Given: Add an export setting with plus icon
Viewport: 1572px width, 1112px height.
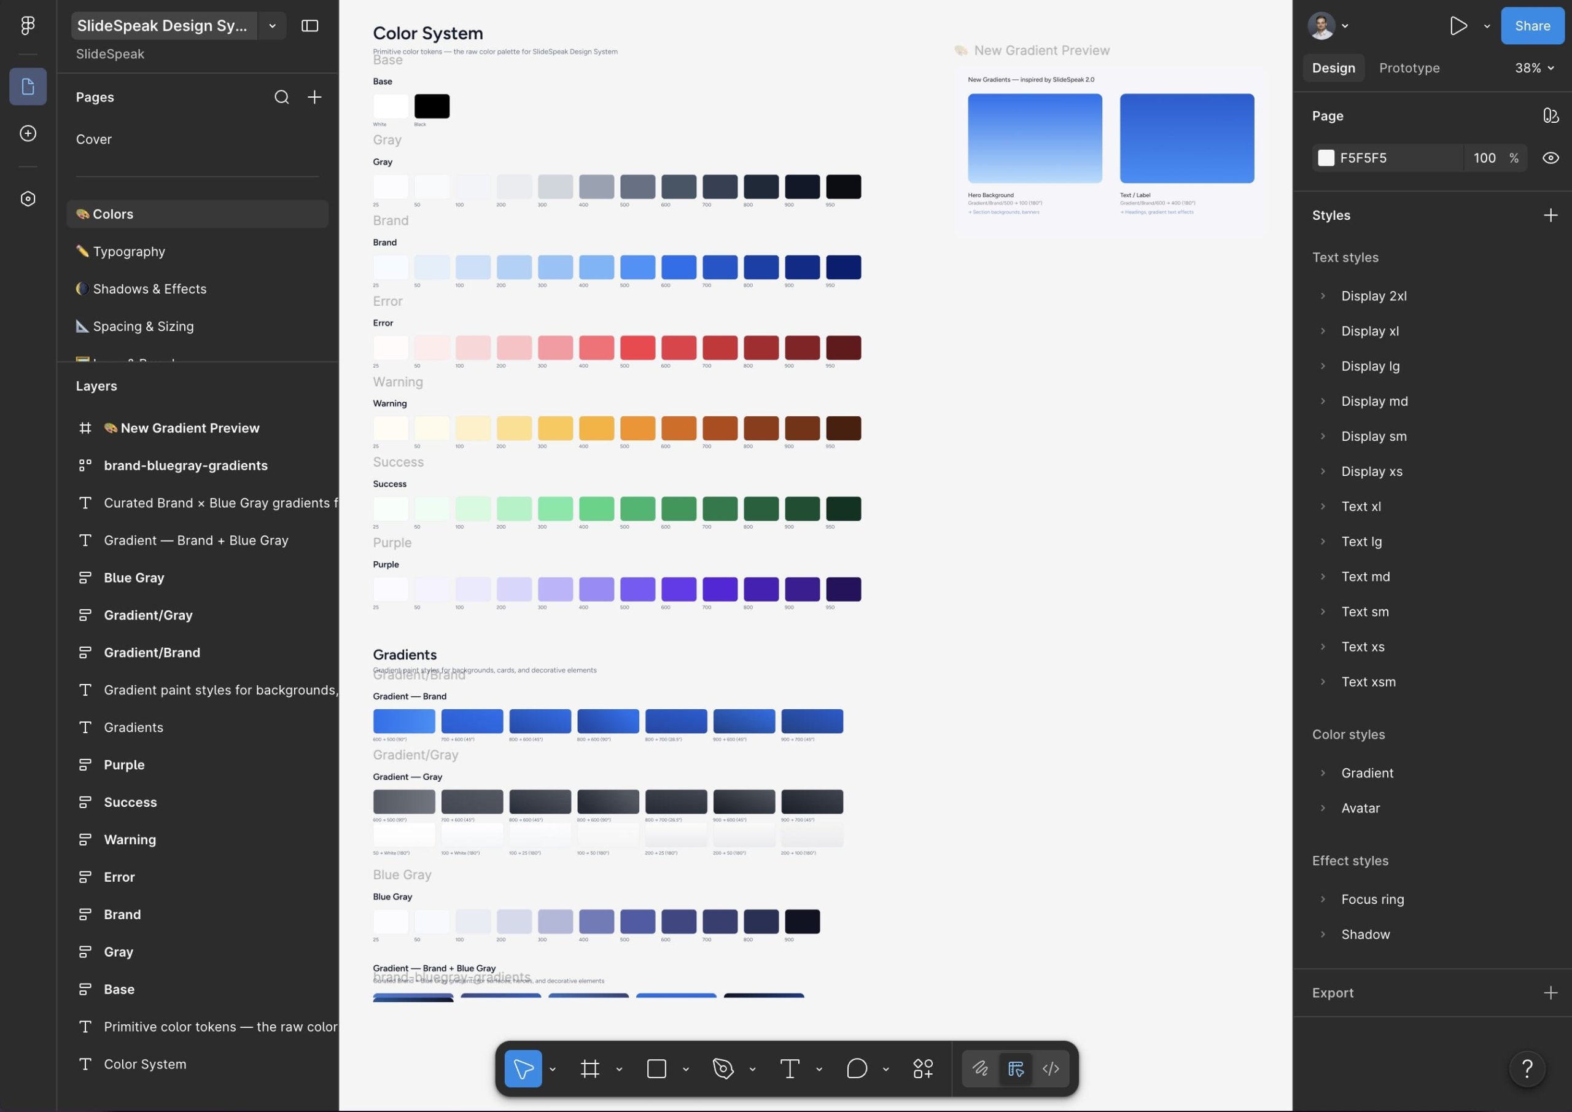Looking at the screenshot, I should (x=1551, y=992).
